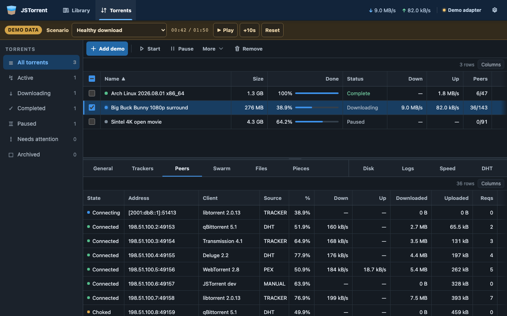
Task: Open Columns options for peers table
Action: 491,183
